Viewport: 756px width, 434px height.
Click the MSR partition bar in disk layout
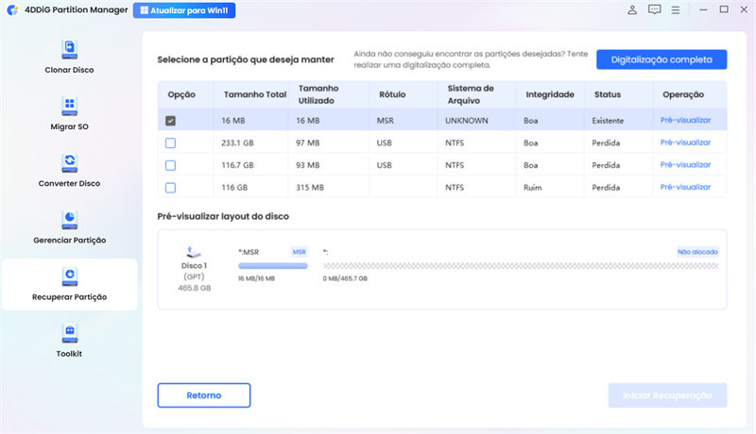pyautogui.click(x=273, y=267)
